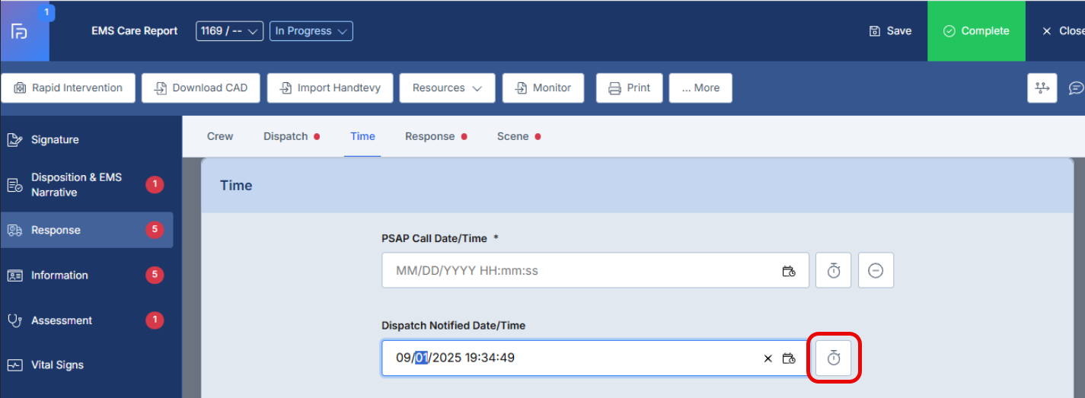Click the app logo in top-left corner
Screen dimensions: 1085x398
21,31
